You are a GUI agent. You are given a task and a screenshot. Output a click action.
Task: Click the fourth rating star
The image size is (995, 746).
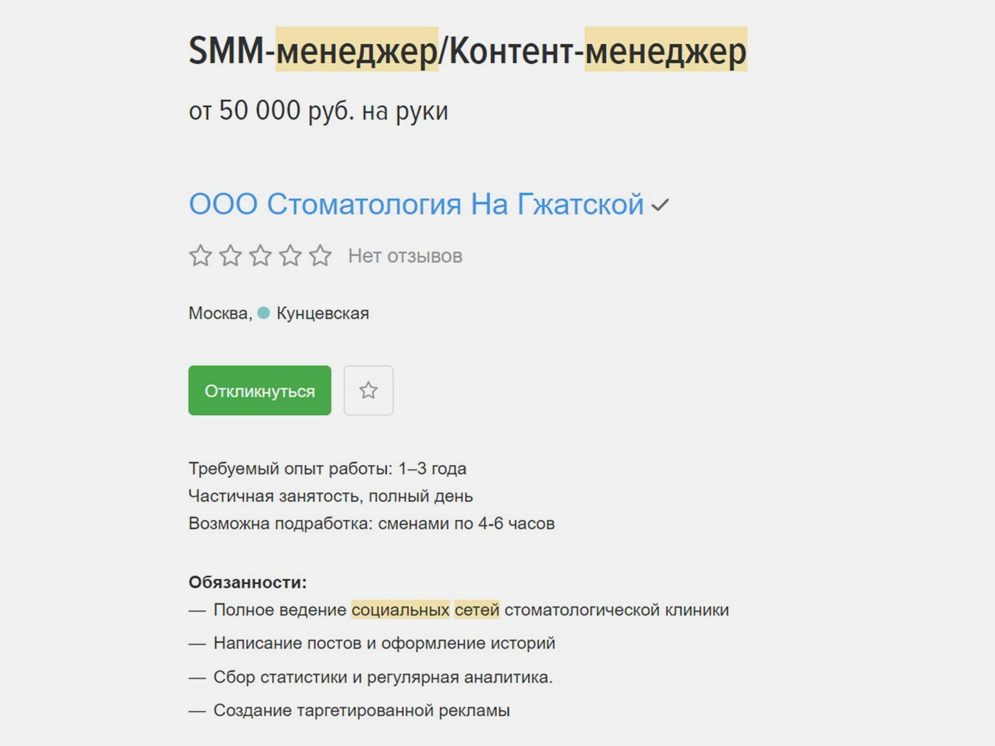click(x=290, y=256)
